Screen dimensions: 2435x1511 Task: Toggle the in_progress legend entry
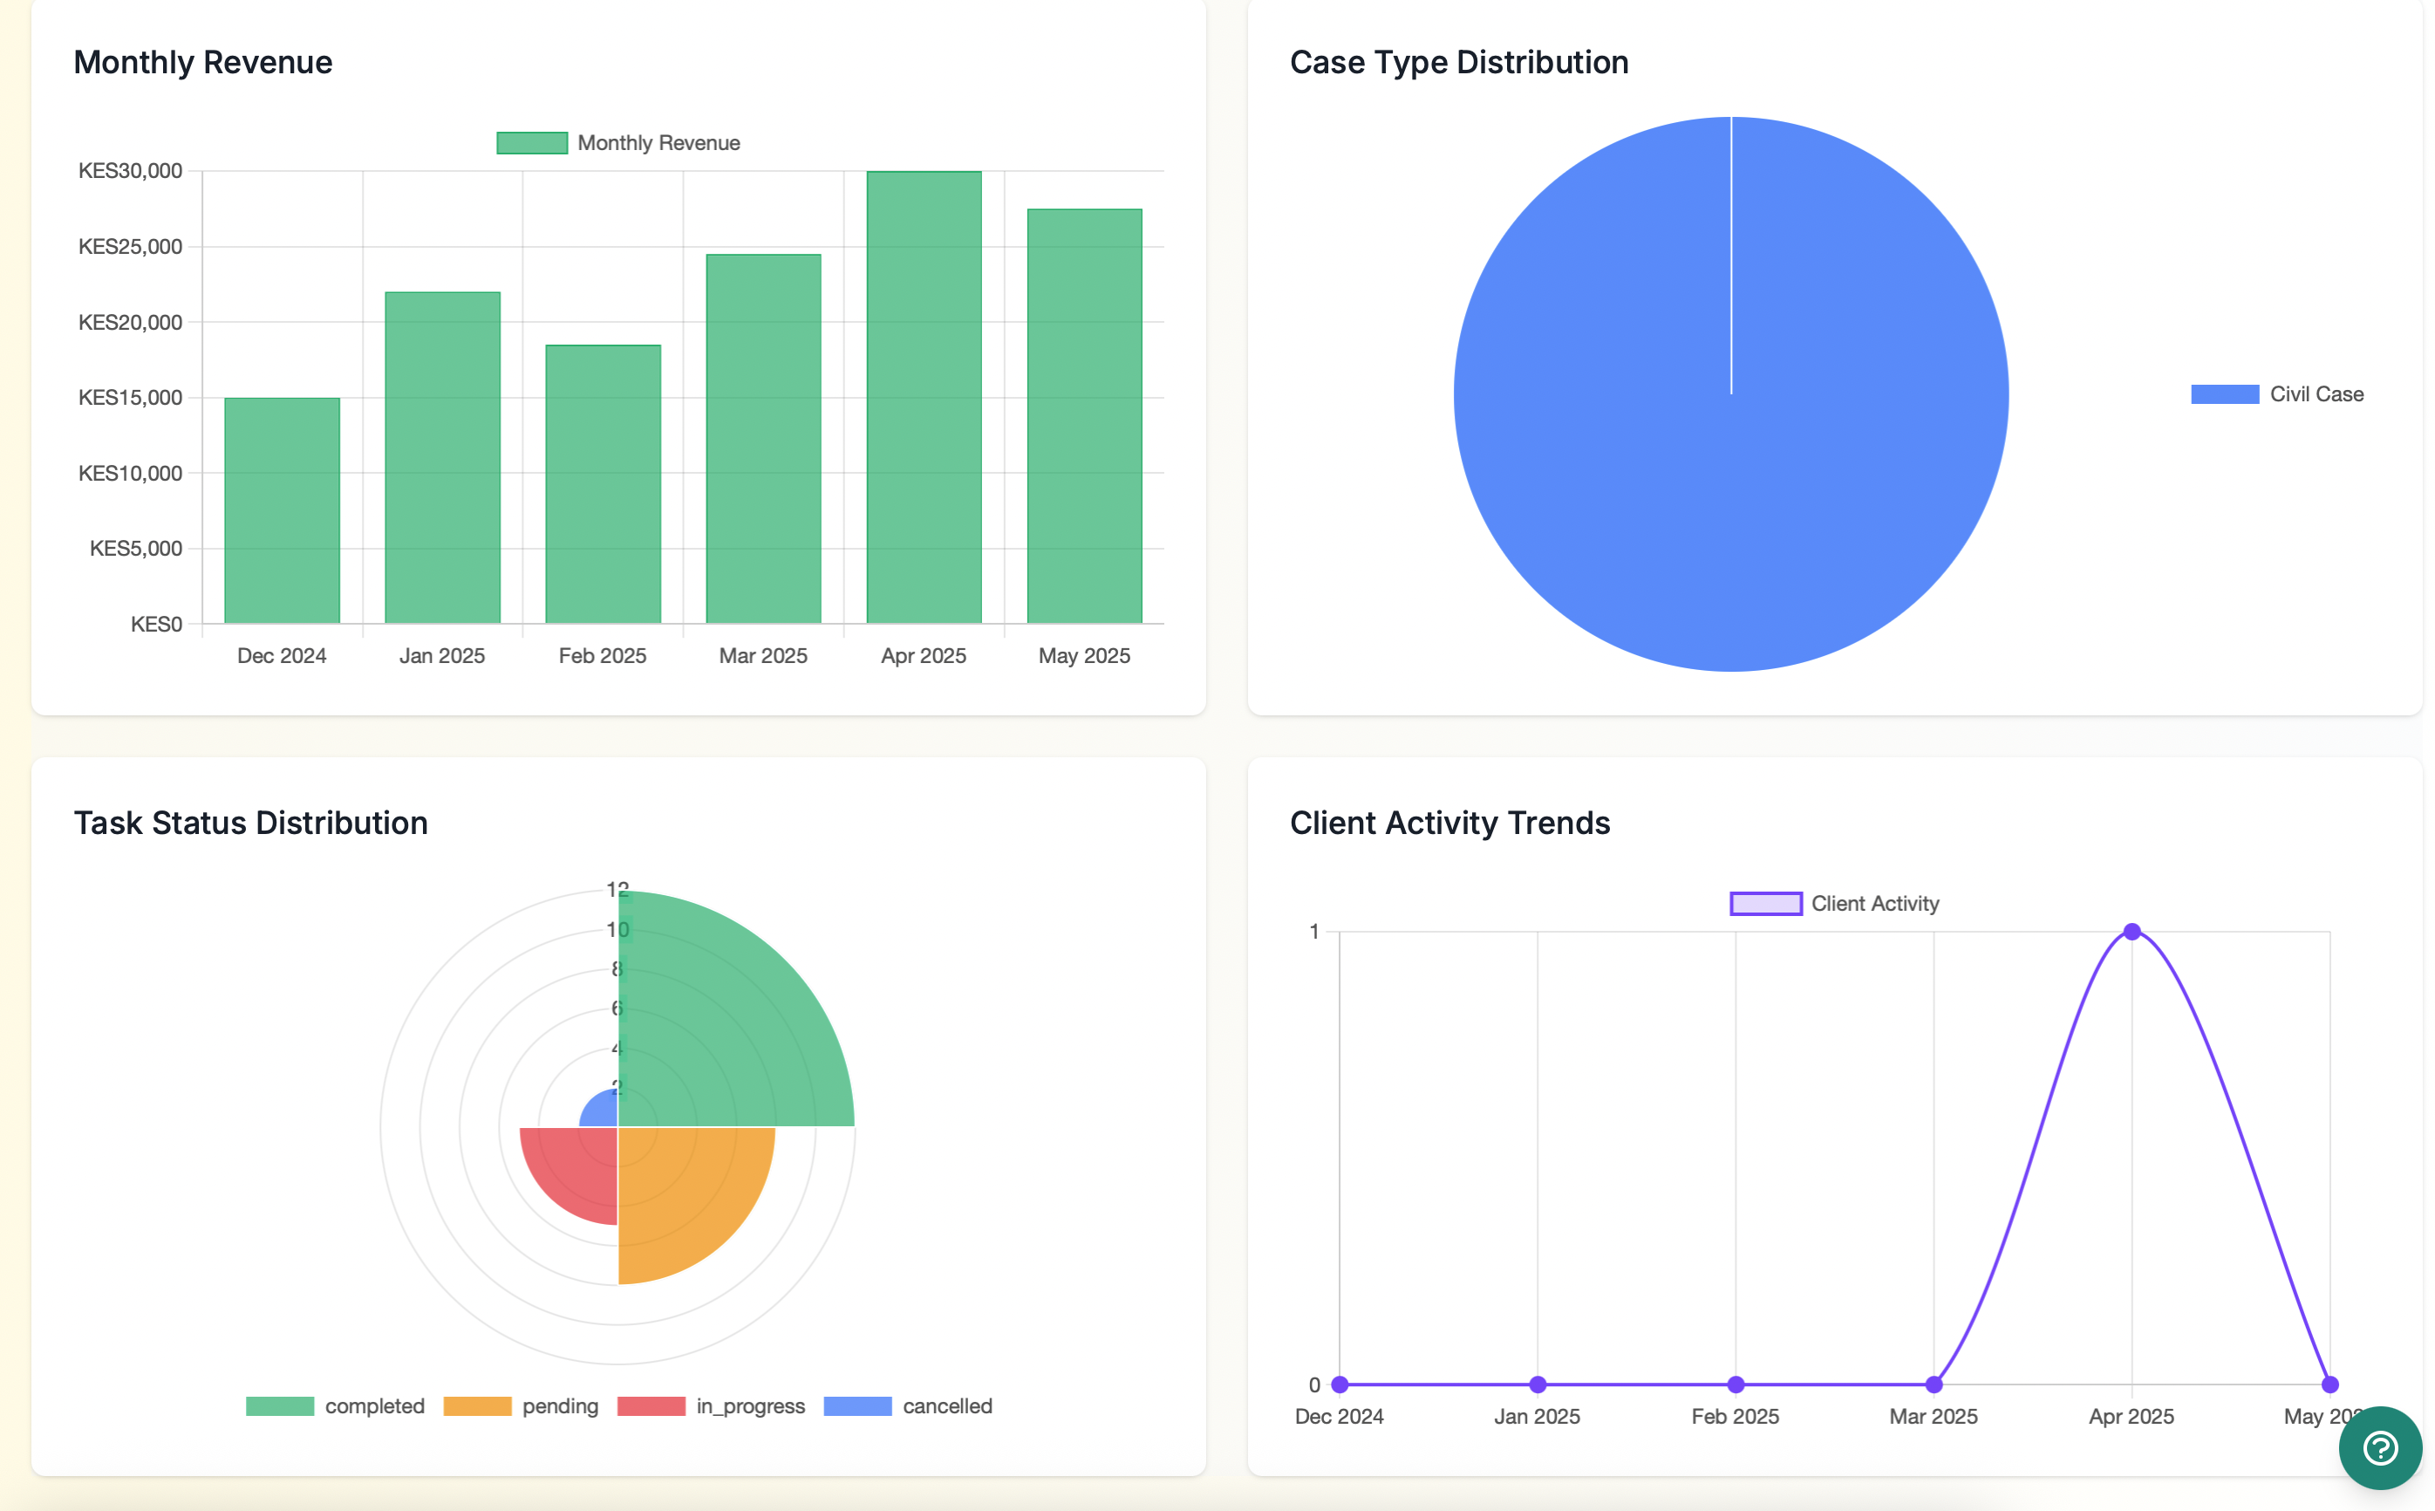pos(711,1406)
